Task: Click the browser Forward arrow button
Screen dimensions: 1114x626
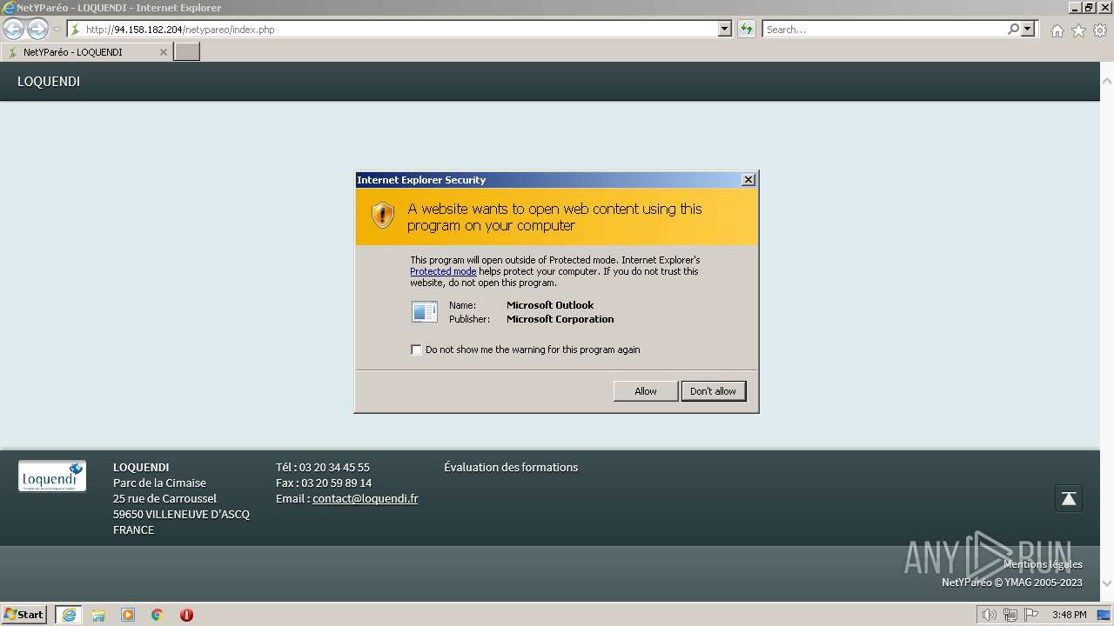Action: pos(37,29)
